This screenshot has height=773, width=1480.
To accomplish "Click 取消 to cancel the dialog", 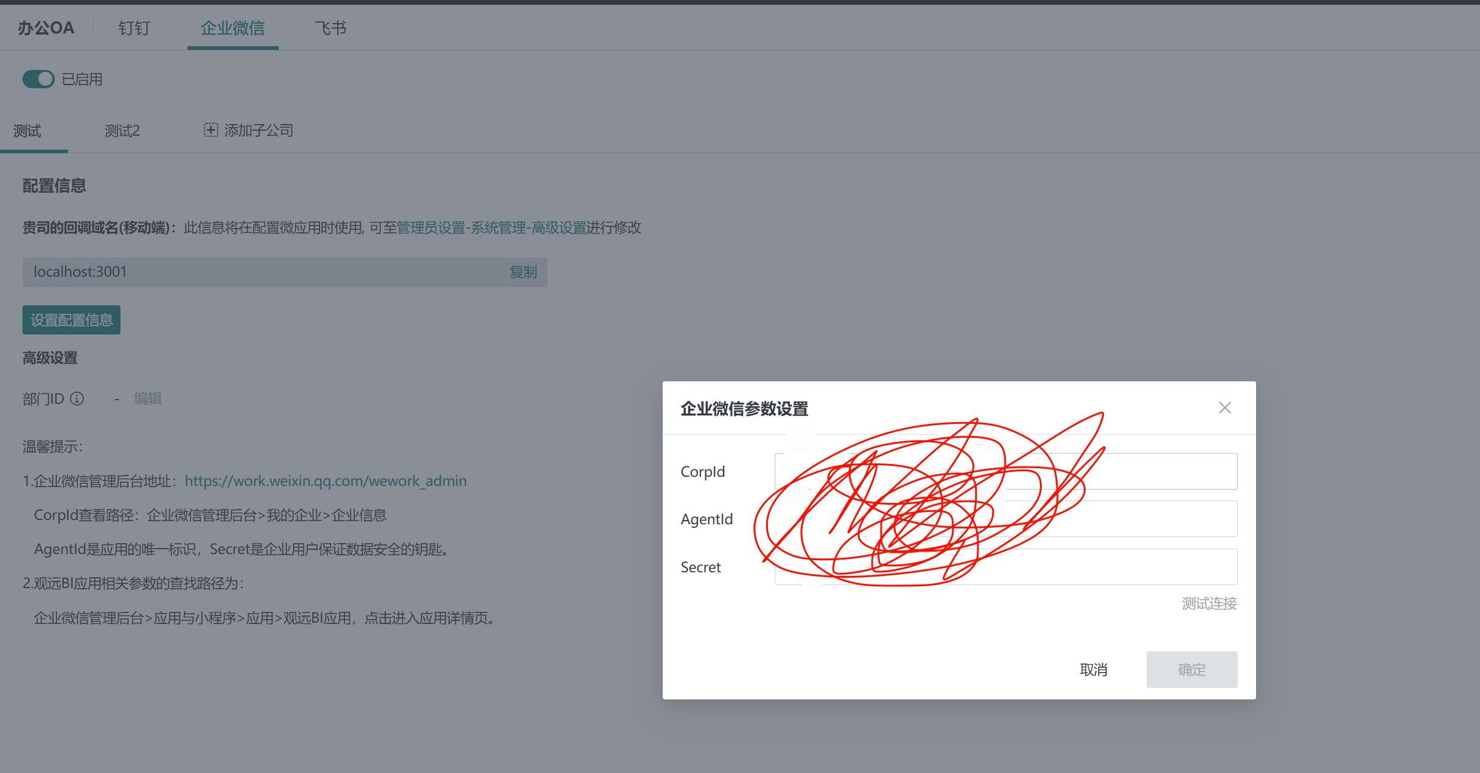I will click(x=1094, y=669).
